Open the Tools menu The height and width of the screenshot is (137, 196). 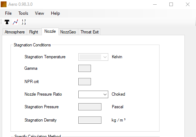click(x=23, y=13)
